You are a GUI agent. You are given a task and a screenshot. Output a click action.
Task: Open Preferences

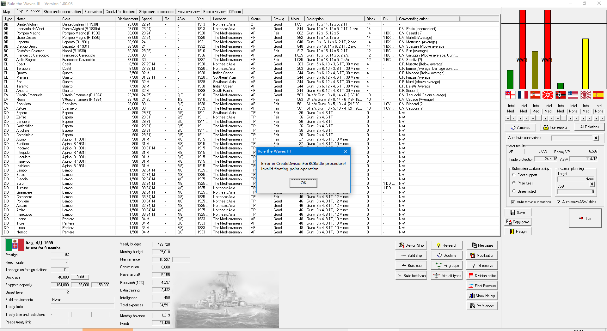click(482, 306)
